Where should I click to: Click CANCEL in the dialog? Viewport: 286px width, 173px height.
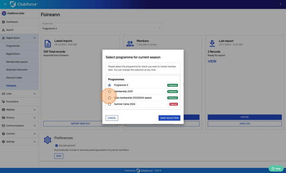click(x=112, y=118)
